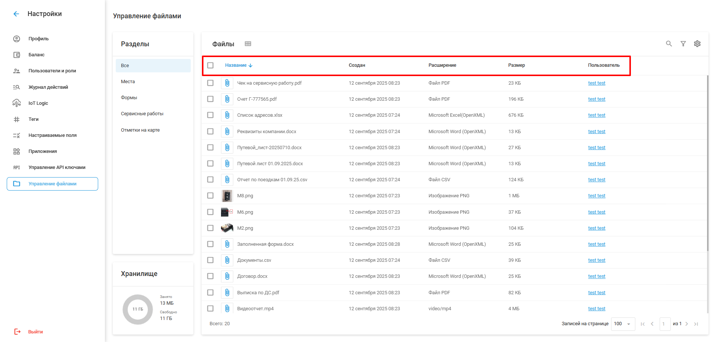Switch to grid view icon next to Файлы

(248, 44)
